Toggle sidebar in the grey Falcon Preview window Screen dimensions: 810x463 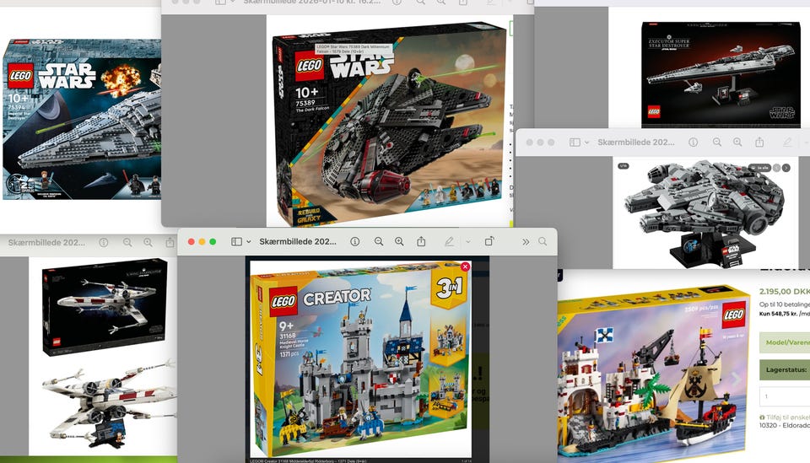(x=575, y=142)
